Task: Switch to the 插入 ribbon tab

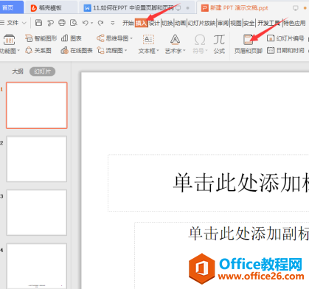Action: [x=141, y=23]
